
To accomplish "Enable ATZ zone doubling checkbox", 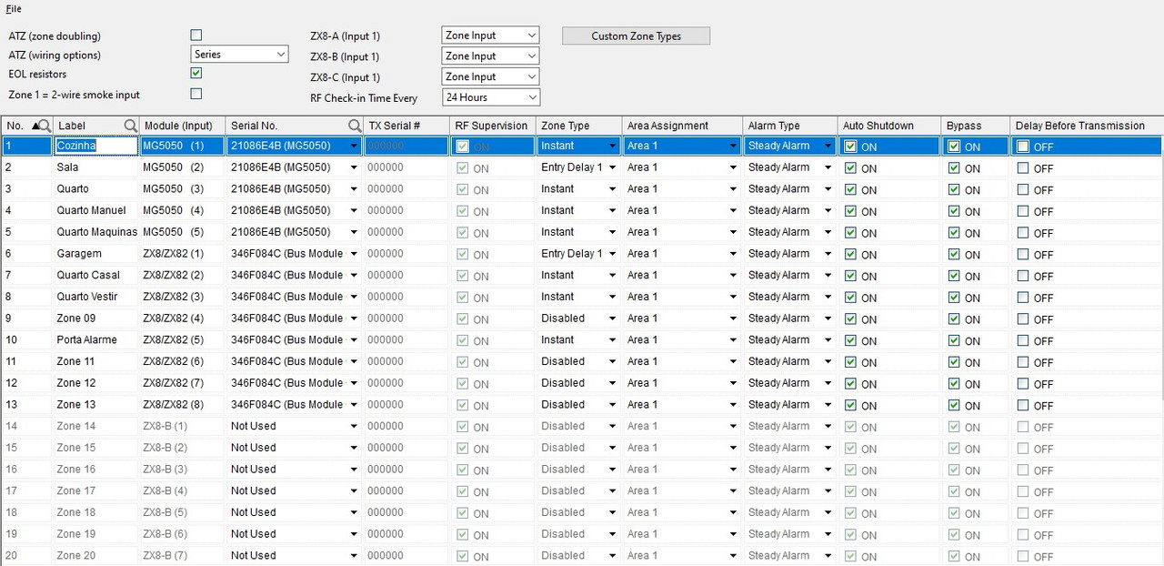I will click(196, 35).
